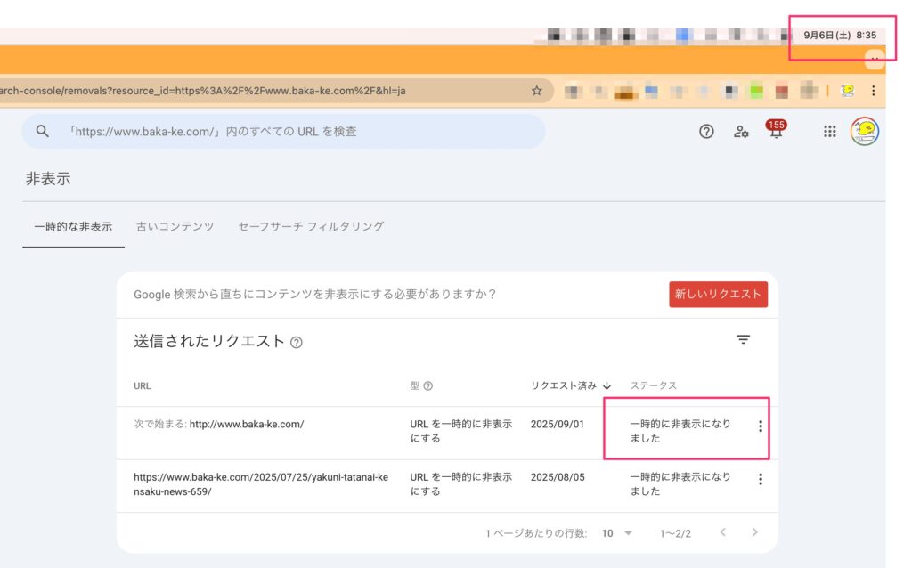Open the Search Console help icon
The width and height of the screenshot is (912, 568).
tap(706, 132)
